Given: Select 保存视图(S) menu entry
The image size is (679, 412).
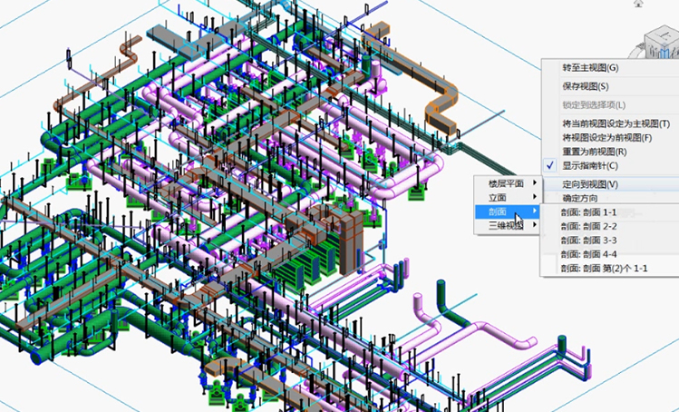Looking at the screenshot, I should [584, 86].
